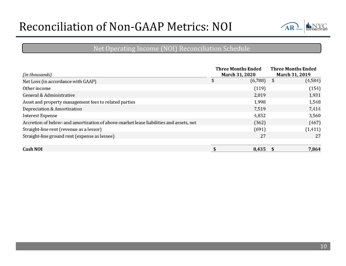Click the Other income row label

click(37, 88)
